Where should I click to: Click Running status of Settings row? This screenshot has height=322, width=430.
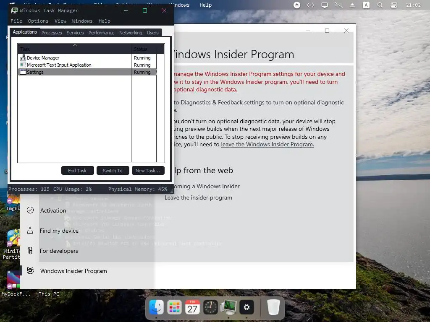pyautogui.click(x=142, y=72)
